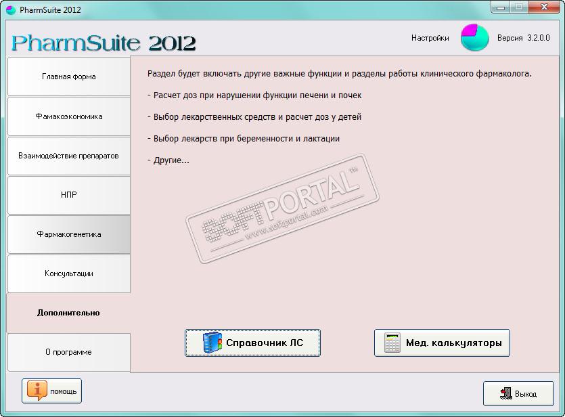Click the blue reference book icon
This screenshot has height=417, width=565.
point(212,343)
